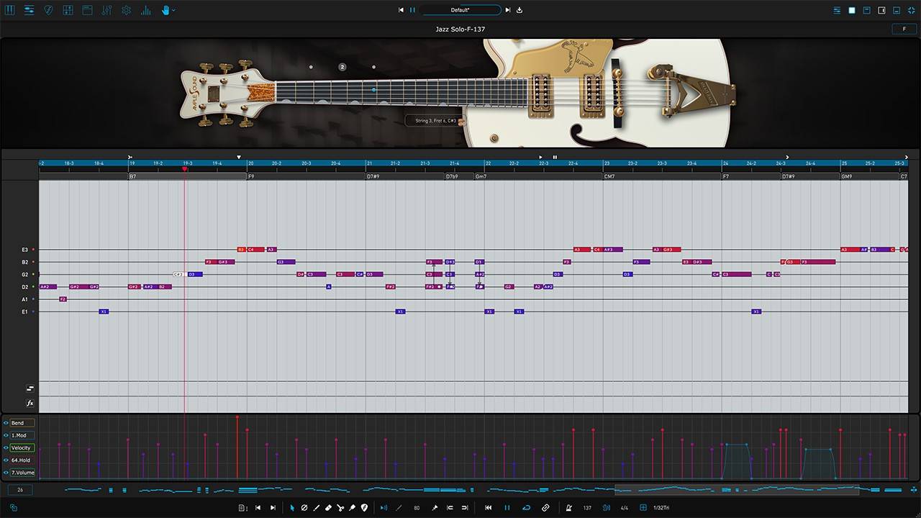Select the pencil draw tool
This screenshot has height=518, width=921.
tap(317, 507)
